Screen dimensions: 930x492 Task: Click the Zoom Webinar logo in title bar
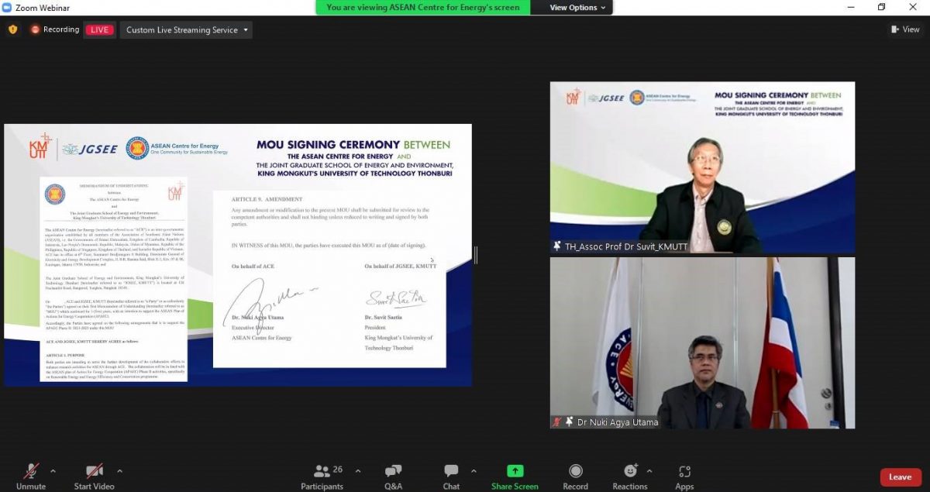click(x=8, y=8)
